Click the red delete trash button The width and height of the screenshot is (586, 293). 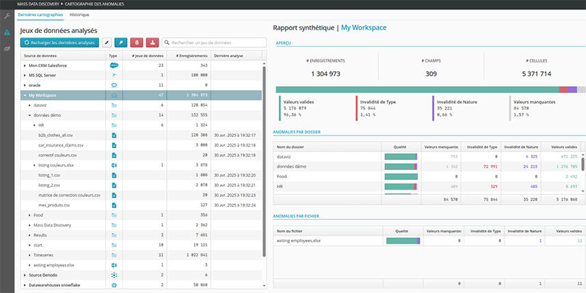137,42
